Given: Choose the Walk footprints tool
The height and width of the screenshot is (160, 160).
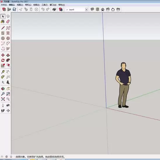Looking at the screenshot, I should (3, 111).
